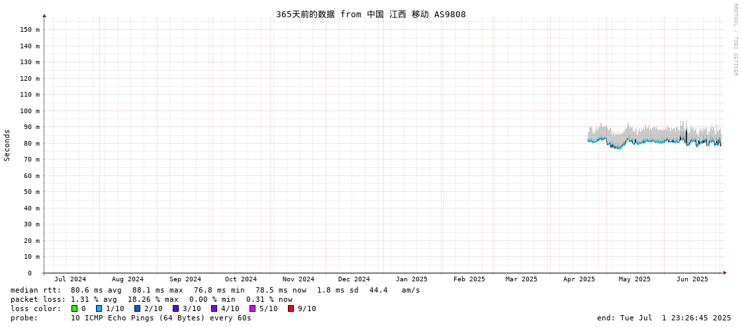This screenshot has width=742, height=327.
Task: Click the graph title mentioning AS9808
Action: pos(371,14)
